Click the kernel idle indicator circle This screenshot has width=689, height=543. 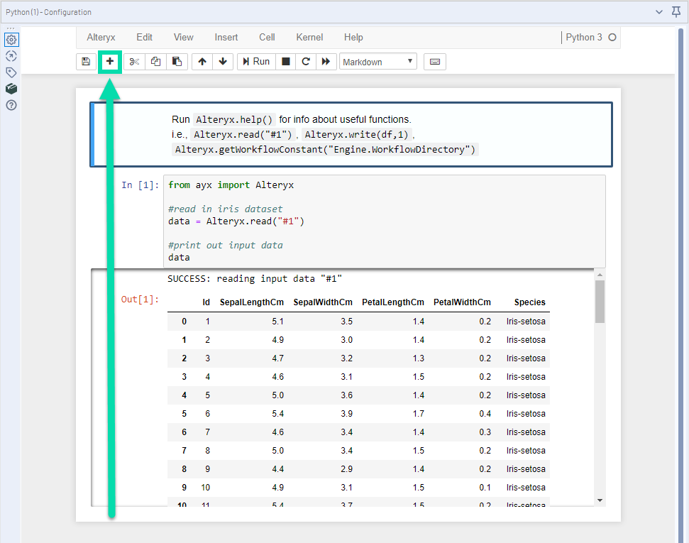(612, 38)
